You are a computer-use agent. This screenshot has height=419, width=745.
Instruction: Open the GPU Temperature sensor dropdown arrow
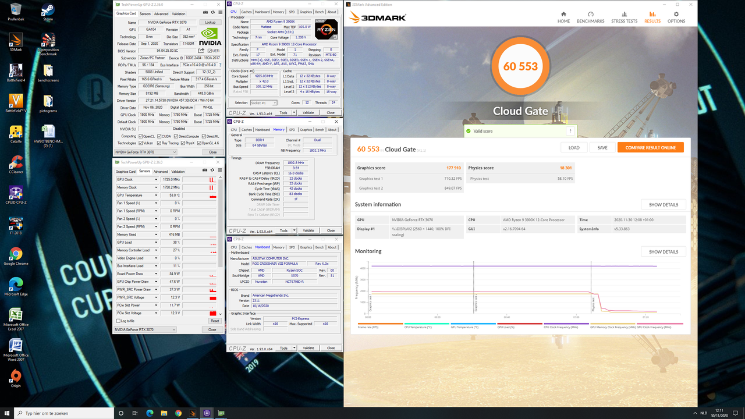(155, 196)
